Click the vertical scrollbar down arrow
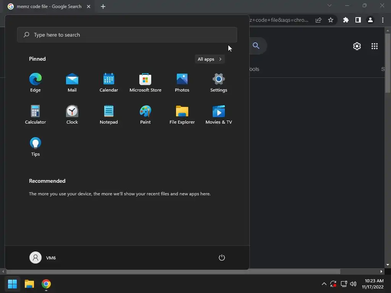Screen dimensions: 391x293 [x=388, y=265]
